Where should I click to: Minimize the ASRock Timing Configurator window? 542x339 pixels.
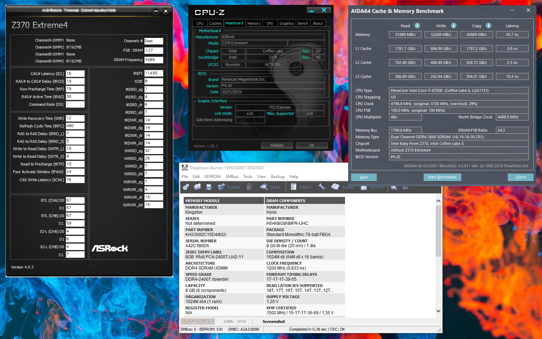click(x=156, y=11)
